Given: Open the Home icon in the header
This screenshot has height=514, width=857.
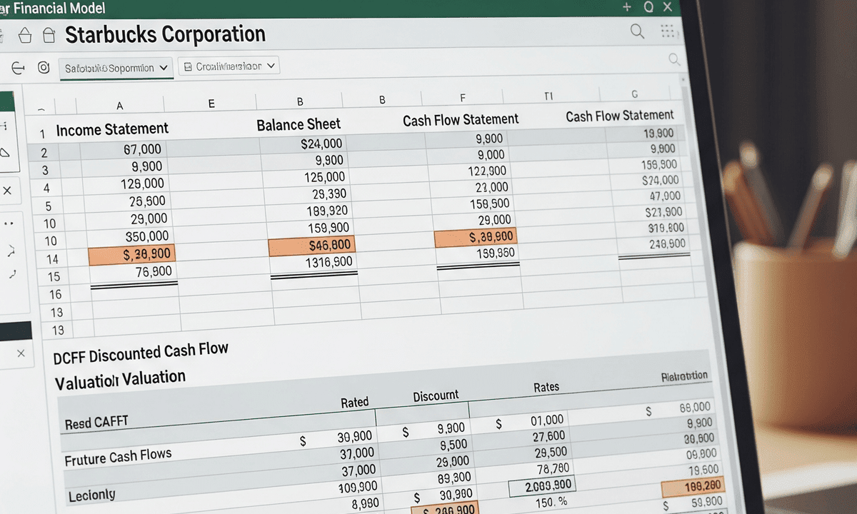Looking at the screenshot, I should [25, 34].
